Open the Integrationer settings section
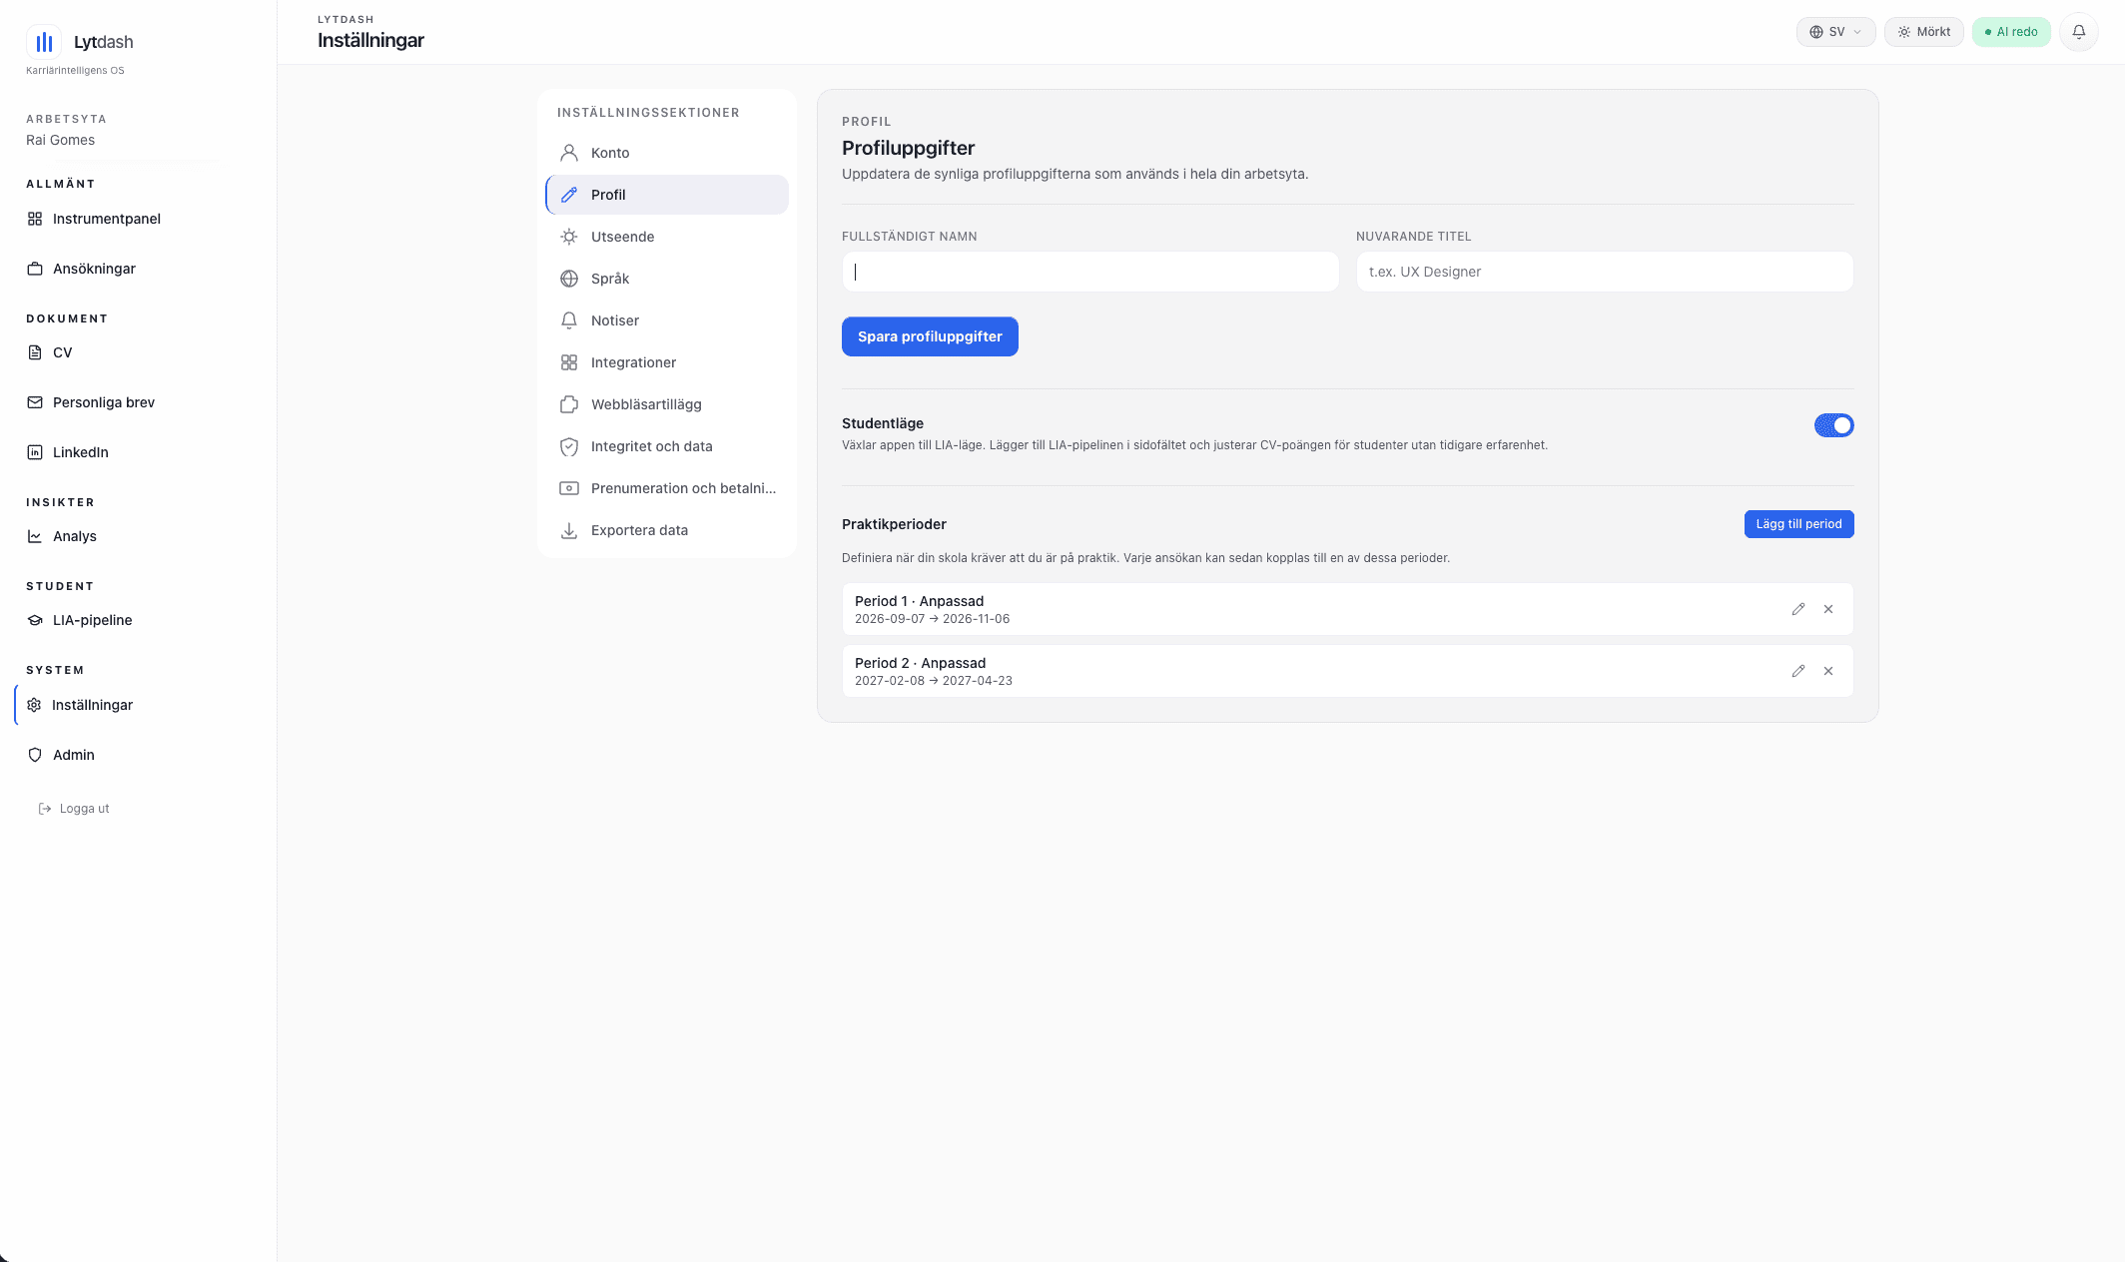The height and width of the screenshot is (1262, 2125). click(667, 362)
